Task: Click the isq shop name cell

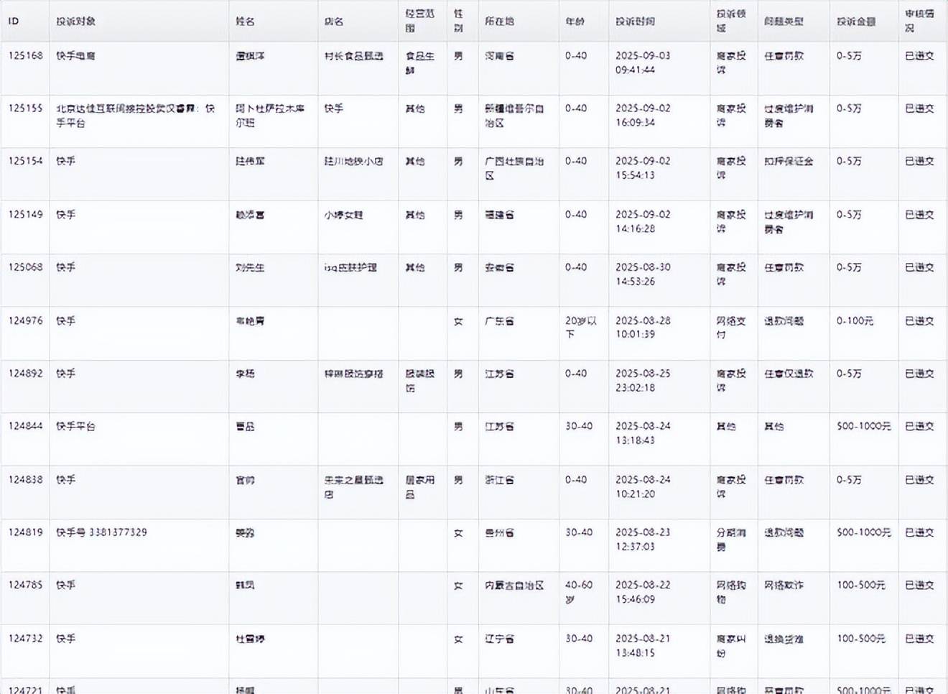Action: (x=350, y=267)
